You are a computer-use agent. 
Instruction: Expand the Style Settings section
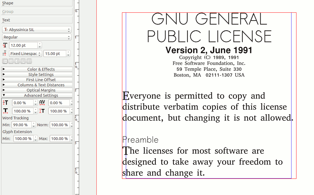point(37,75)
